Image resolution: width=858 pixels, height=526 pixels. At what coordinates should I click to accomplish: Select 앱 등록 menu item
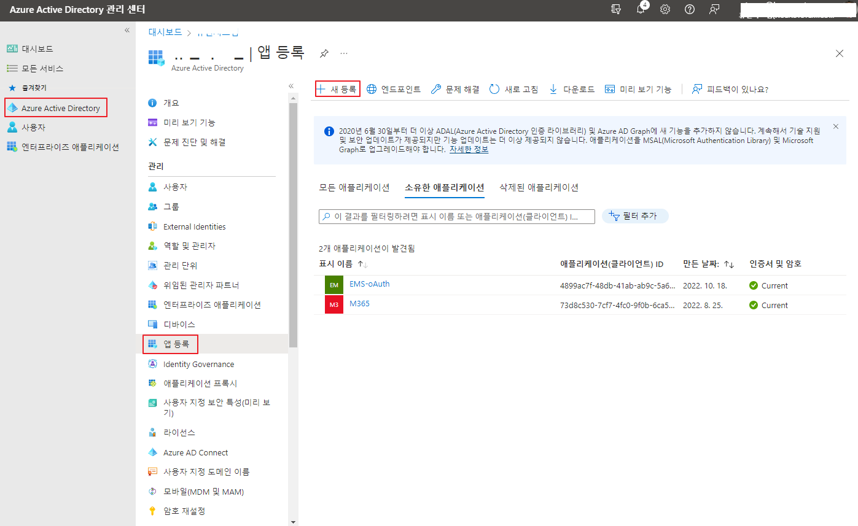coord(171,344)
